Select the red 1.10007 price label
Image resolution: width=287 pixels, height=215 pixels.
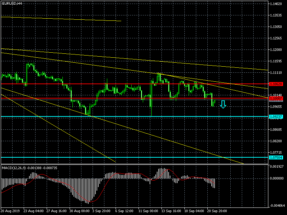pyautogui.click(x=276, y=98)
